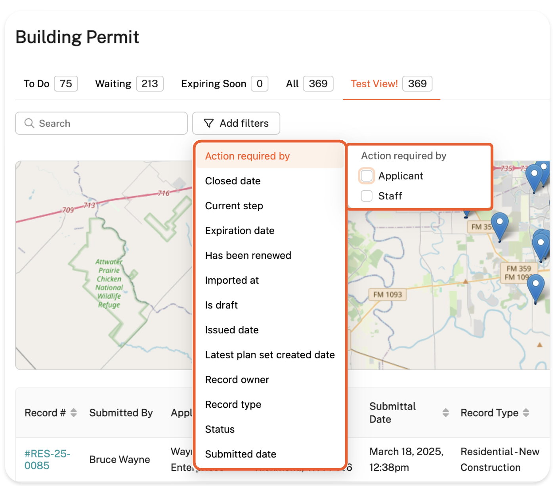Check the Applicant checkbox
554x486 pixels.
point(367,176)
